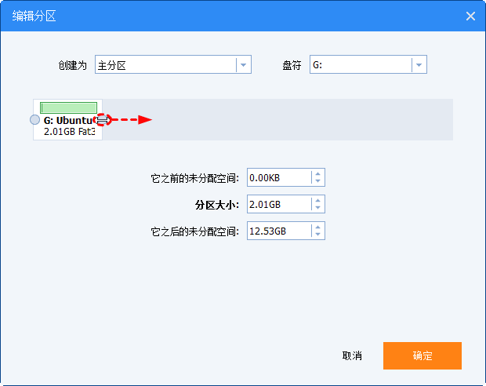The width and height of the screenshot is (486, 386).
Task: Click the green usage bar in the partition block
Action: point(69,107)
